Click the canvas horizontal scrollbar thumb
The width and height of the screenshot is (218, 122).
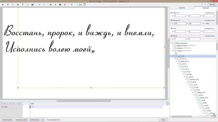coord(84,101)
